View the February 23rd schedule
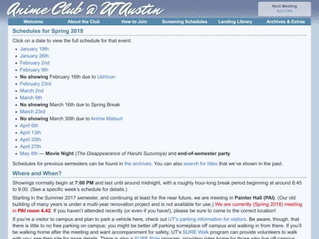Image resolution: width=319 pixels, height=239 pixels. click(35, 84)
